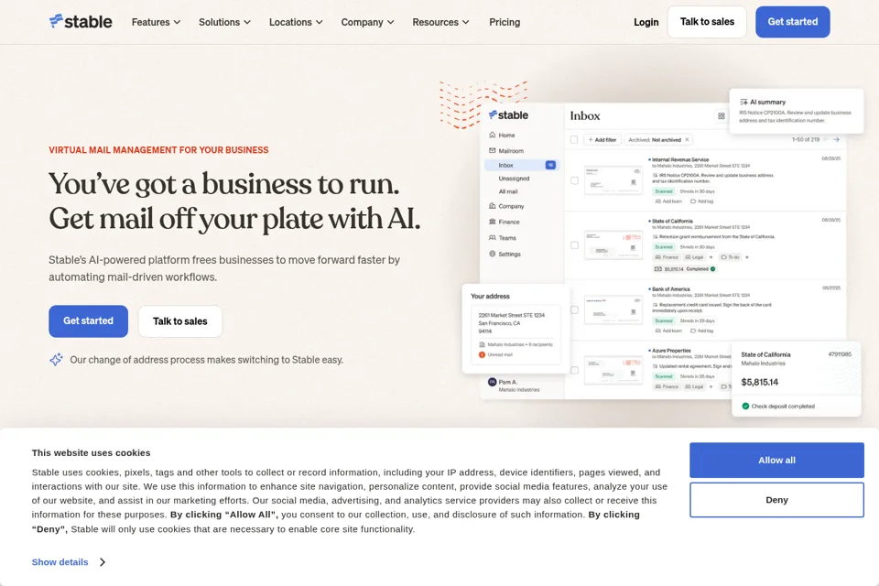Click the Inbox unread count badge
The width and height of the screenshot is (879, 586).
[x=550, y=165]
